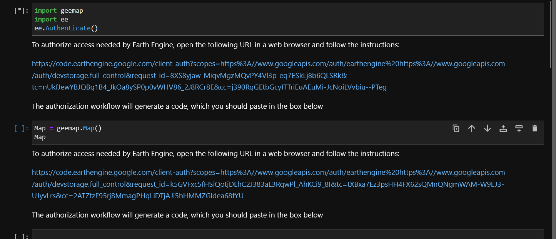Open the auth URL containing request_id=k5GVFxc5
The height and width of the screenshot is (239, 556).
268,184
